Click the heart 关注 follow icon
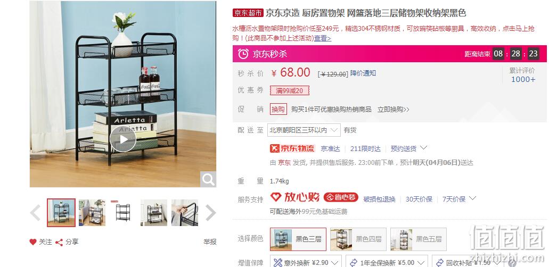The width and height of the screenshot is (549, 267). click(x=33, y=242)
